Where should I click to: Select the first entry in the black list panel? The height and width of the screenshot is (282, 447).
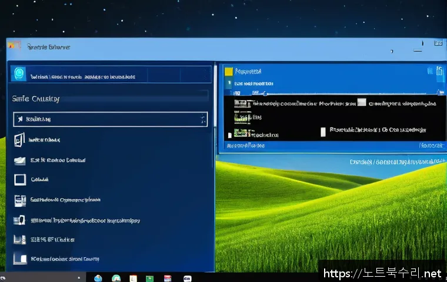282,104
